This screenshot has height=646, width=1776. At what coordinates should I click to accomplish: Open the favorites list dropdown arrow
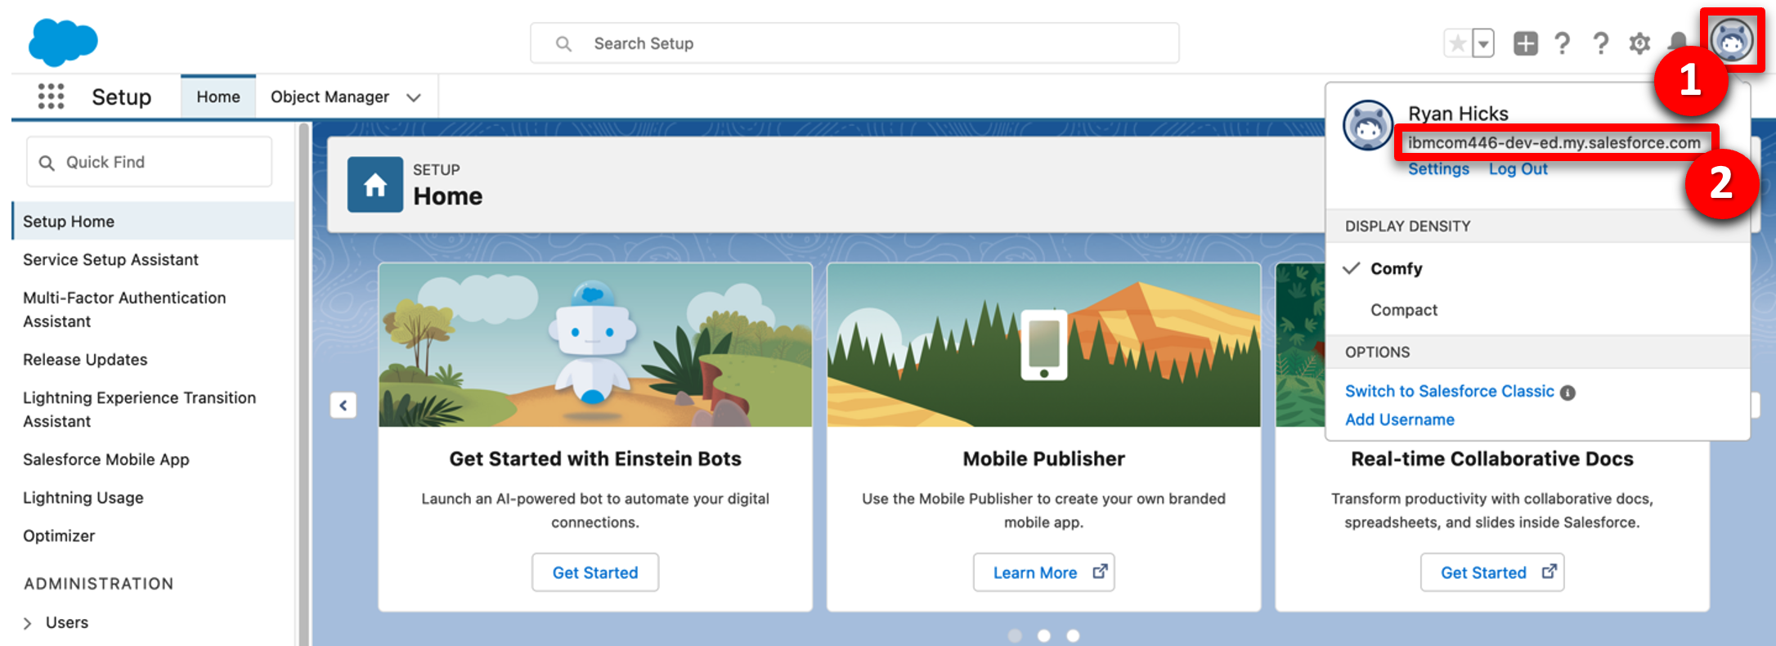tap(1482, 43)
